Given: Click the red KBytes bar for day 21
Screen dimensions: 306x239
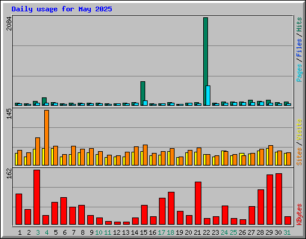Looking at the screenshot, I should [198, 203].
